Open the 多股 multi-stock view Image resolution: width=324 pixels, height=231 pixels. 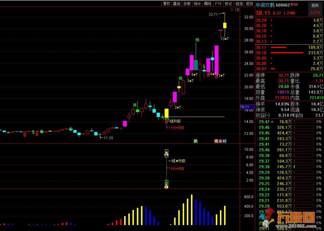[187, 4]
